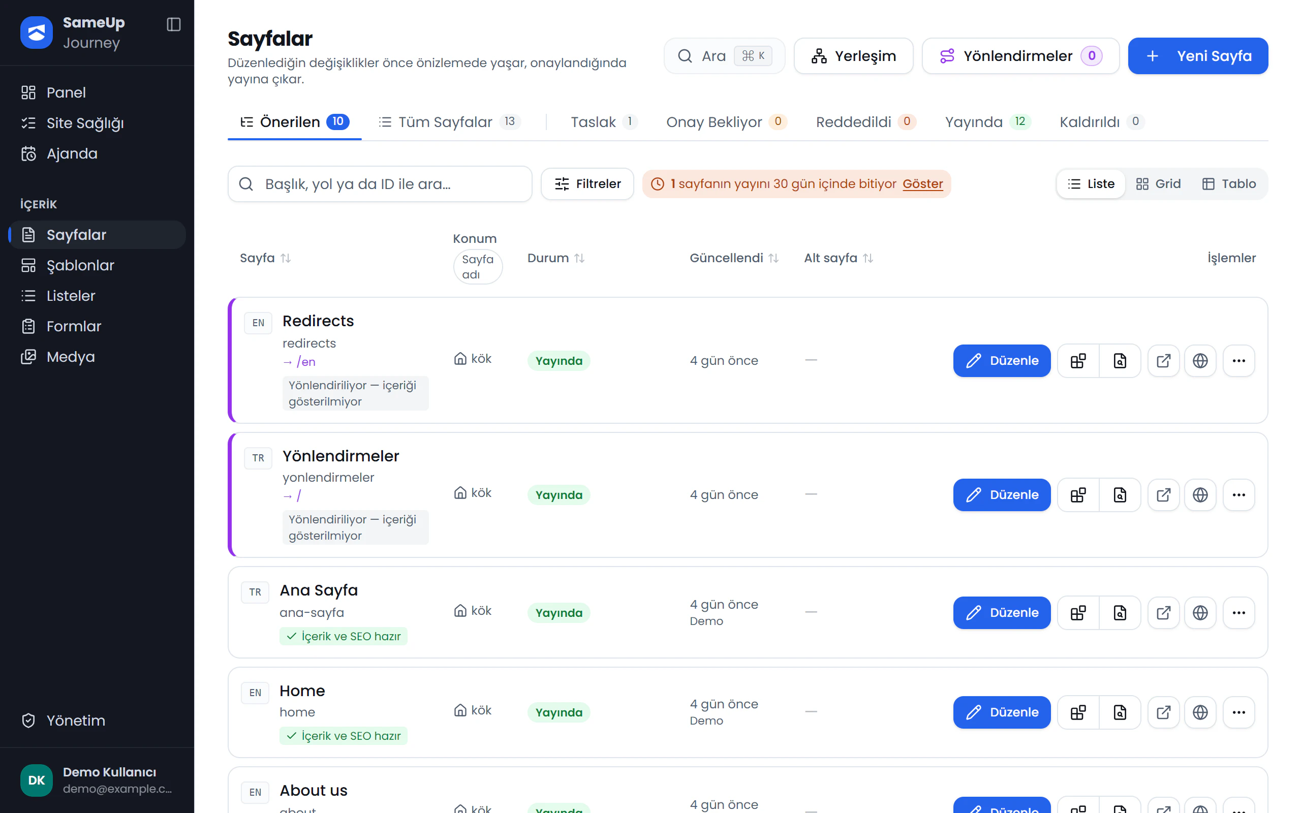Click globe icon in Yönlendirmeler row

[x=1200, y=495]
